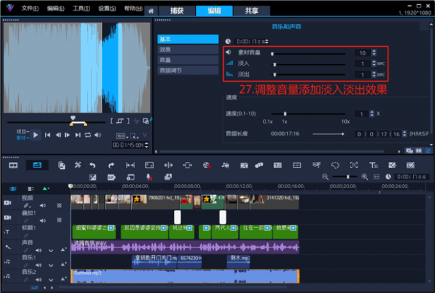Mute the 声音 voice track
Image resolution: width=435 pixels, height=293 pixels.
[38, 250]
